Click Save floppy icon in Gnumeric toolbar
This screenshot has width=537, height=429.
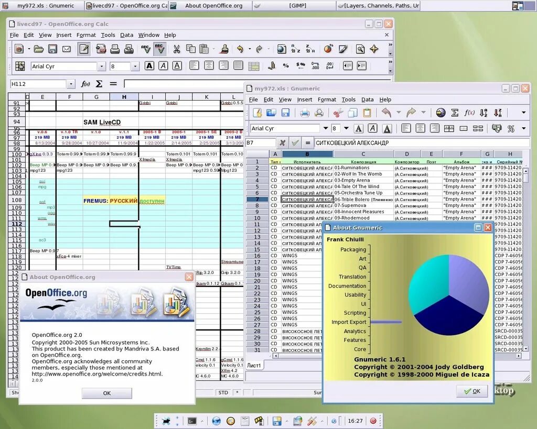tap(285, 113)
